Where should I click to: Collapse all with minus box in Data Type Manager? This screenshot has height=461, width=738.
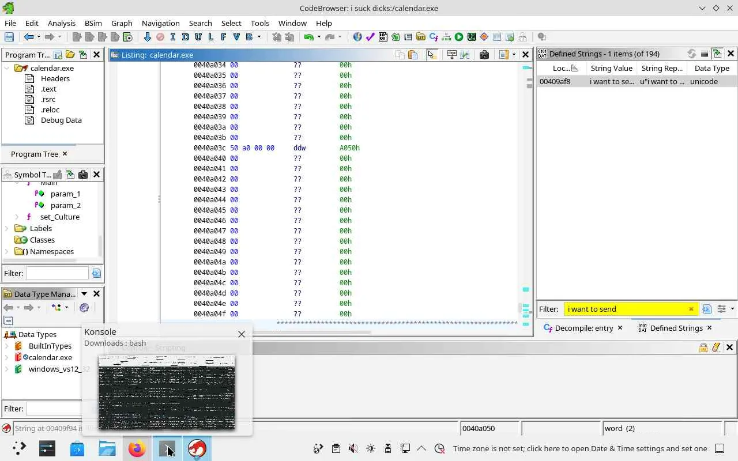8,321
